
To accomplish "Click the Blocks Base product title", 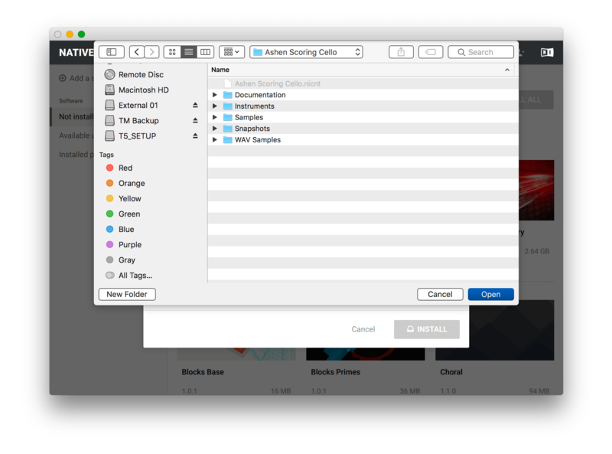I will coord(203,372).
